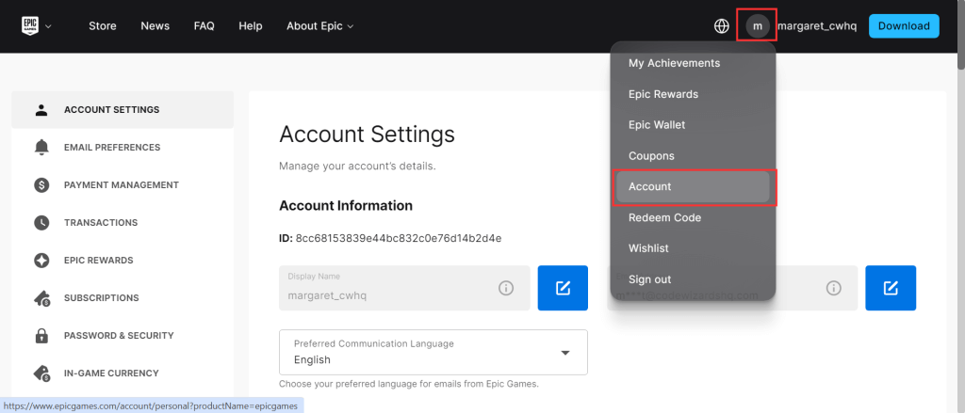Edit the display name with pencil button
The height and width of the screenshot is (413, 965).
(x=563, y=288)
